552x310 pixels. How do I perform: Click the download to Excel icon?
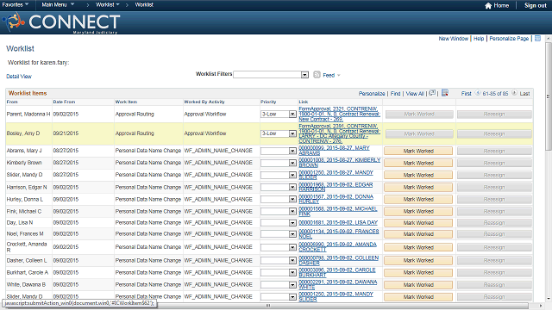click(x=445, y=93)
